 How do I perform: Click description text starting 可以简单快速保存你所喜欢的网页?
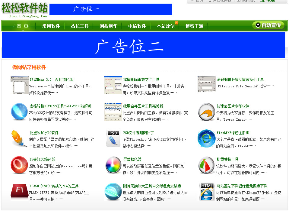[x=249, y=196]
